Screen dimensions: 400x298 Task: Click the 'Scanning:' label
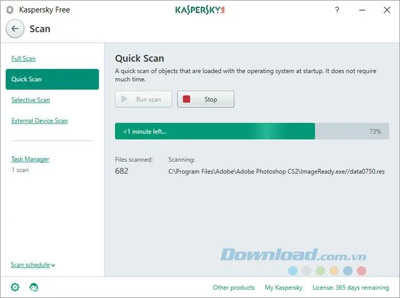pyautogui.click(x=182, y=159)
